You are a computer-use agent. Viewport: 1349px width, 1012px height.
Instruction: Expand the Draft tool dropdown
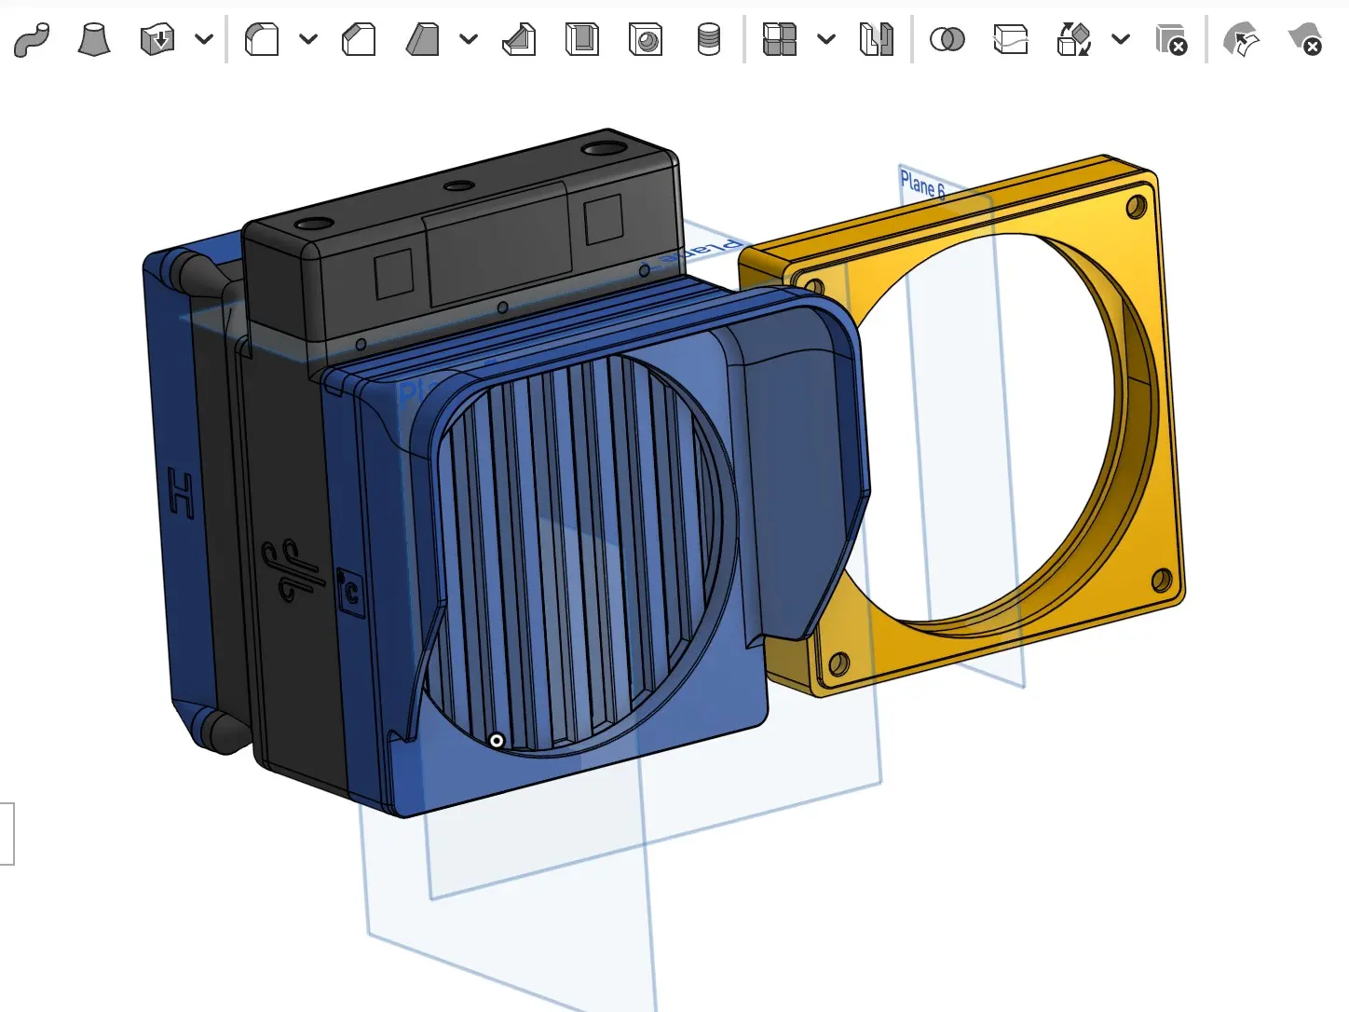[469, 39]
